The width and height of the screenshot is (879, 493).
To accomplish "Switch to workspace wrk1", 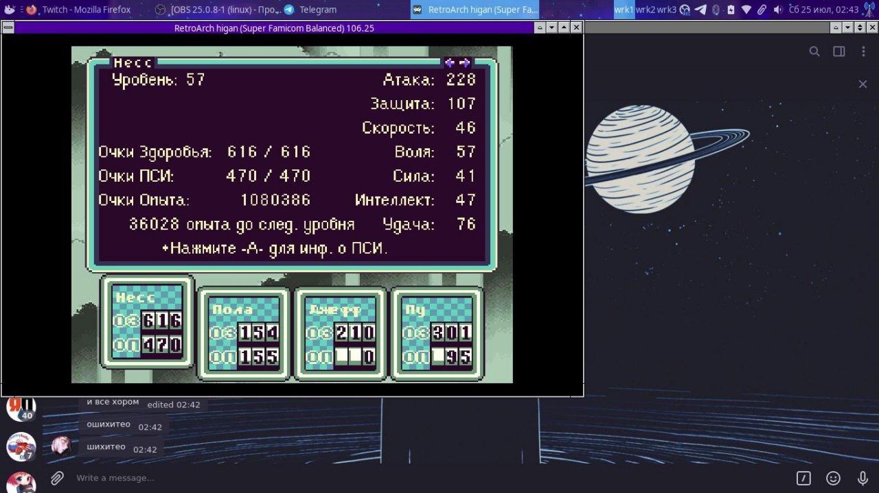I will click(624, 10).
